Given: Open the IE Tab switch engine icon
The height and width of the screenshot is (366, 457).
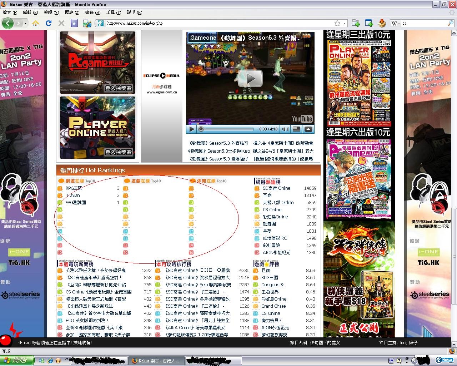Looking at the screenshot, I should [87, 23].
